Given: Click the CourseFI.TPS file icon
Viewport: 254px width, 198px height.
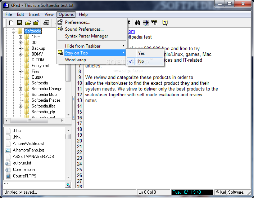Looking at the screenshot, I should click(8, 176).
